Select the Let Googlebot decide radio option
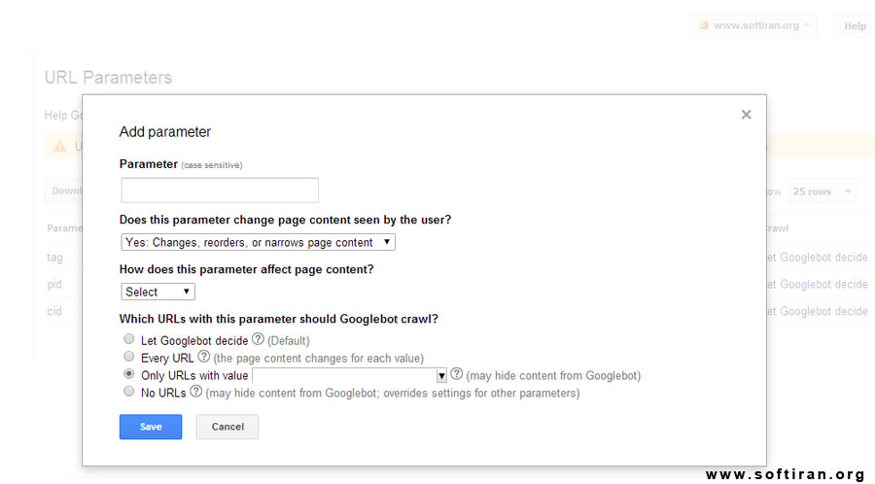 (129, 339)
